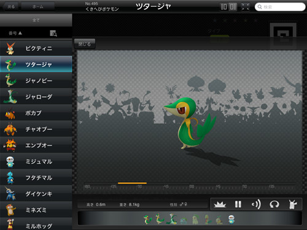
Task: Click the 閉じる close button
Action: [x=85, y=44]
